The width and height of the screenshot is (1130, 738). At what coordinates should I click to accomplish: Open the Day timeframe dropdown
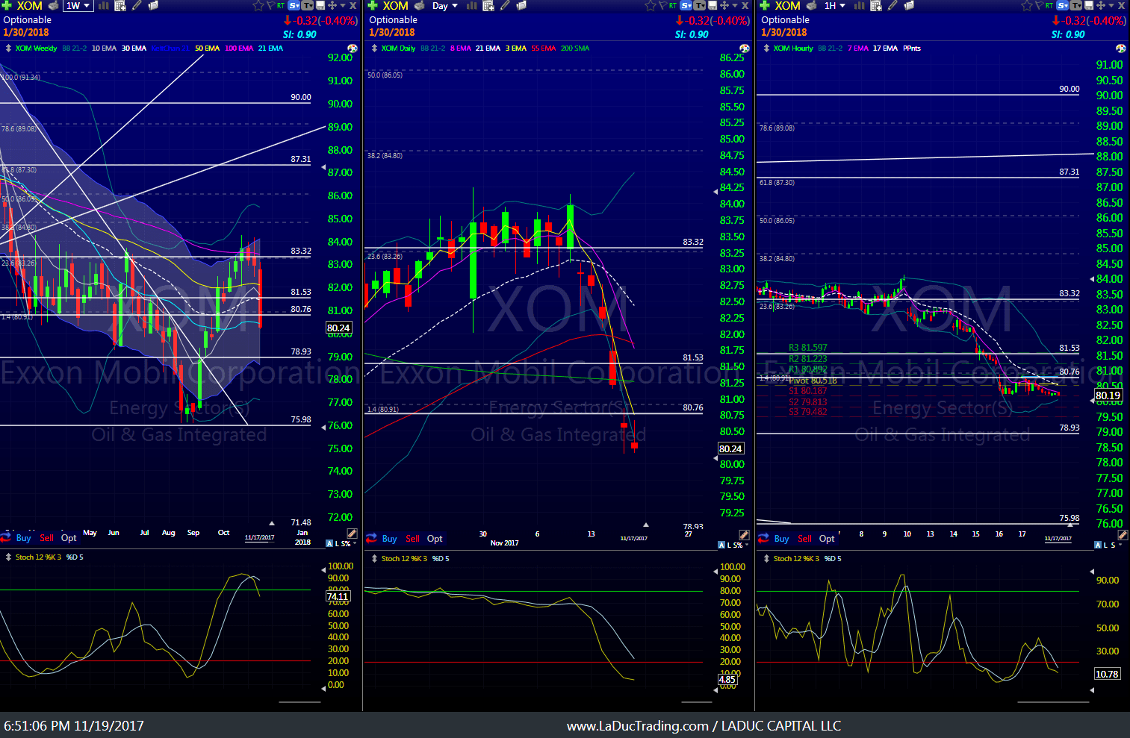click(x=445, y=5)
